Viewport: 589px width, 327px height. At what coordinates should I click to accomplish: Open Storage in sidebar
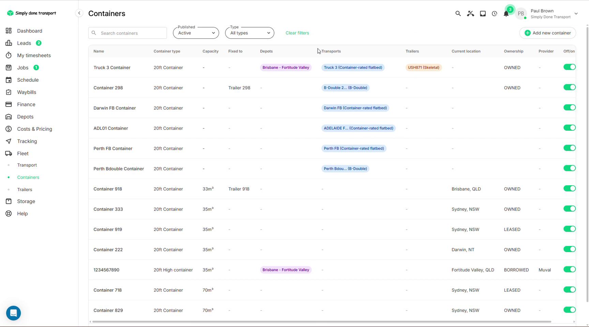[x=26, y=201]
